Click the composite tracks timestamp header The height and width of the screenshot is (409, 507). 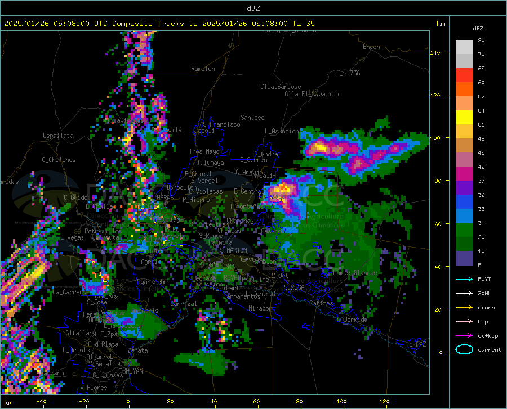tap(159, 24)
